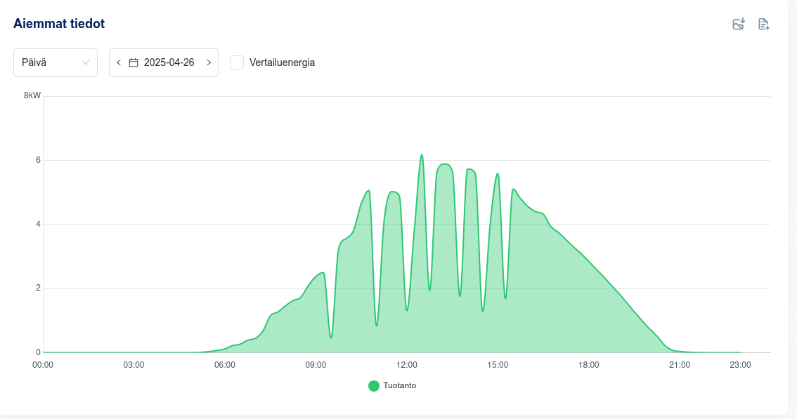The image size is (797, 419).
Task: Go to previous day with left arrow
Action: point(119,62)
